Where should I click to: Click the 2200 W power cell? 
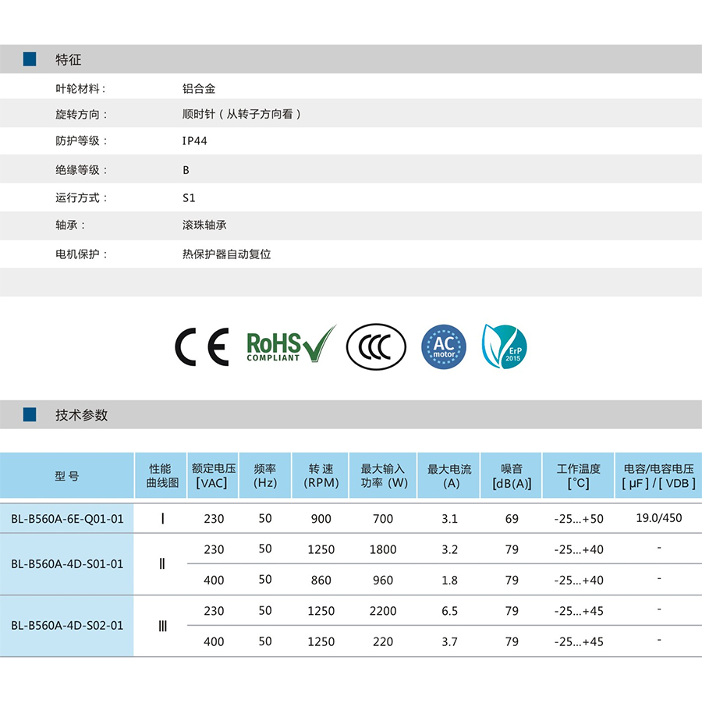(x=383, y=611)
